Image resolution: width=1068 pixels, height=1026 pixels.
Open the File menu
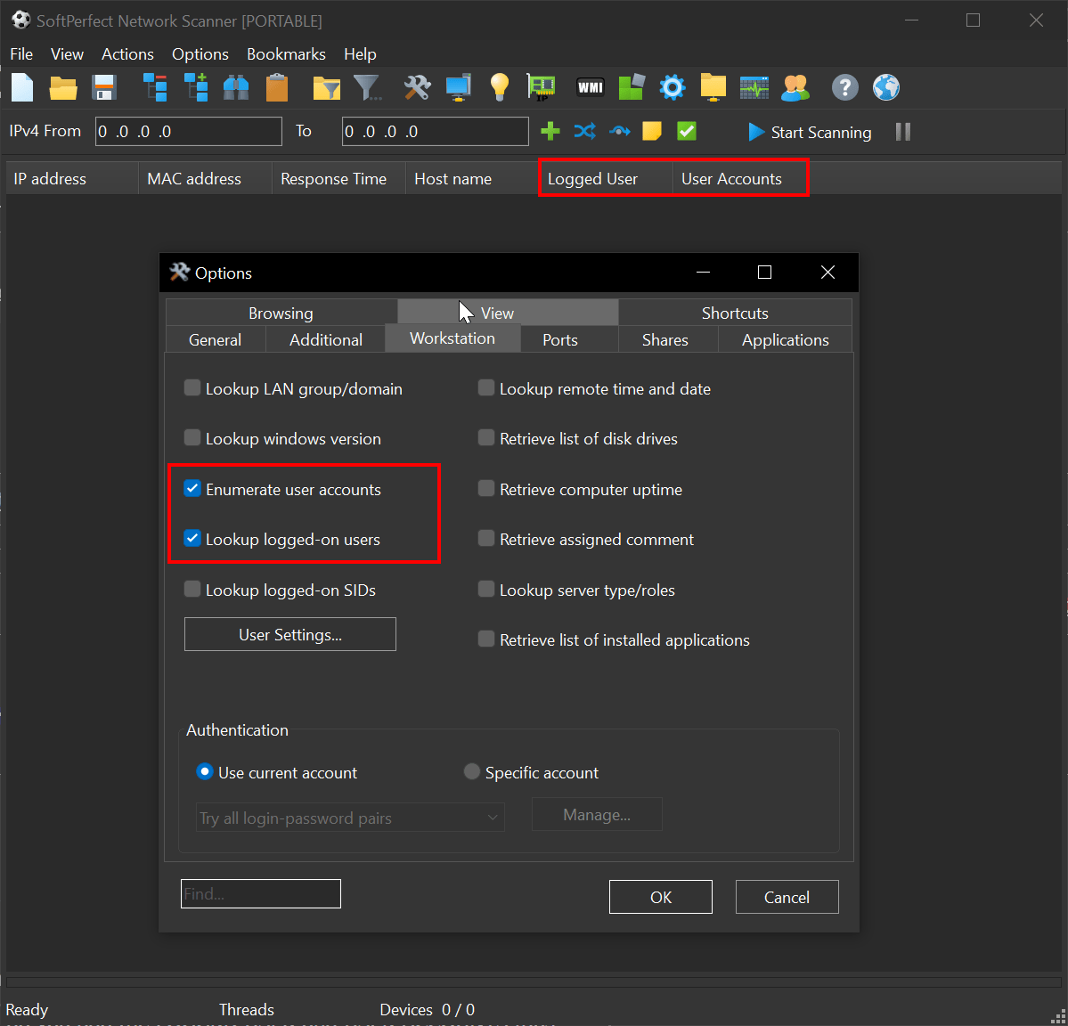[21, 53]
